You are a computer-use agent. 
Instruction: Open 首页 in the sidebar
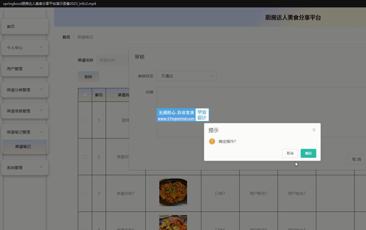pyautogui.click(x=25, y=27)
